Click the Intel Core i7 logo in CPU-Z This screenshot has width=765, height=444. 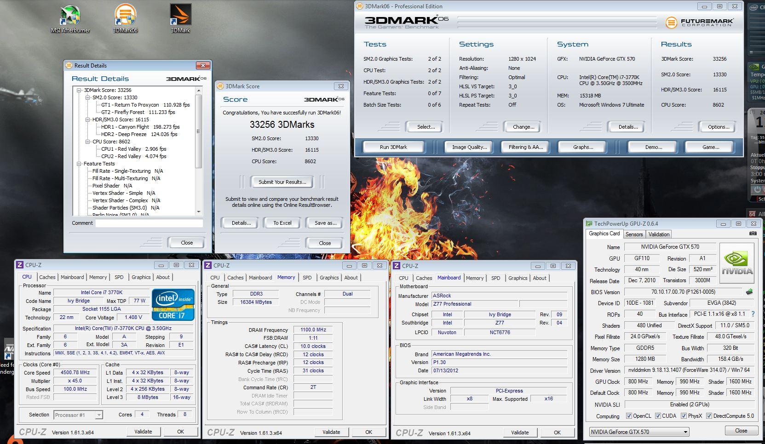tap(173, 304)
